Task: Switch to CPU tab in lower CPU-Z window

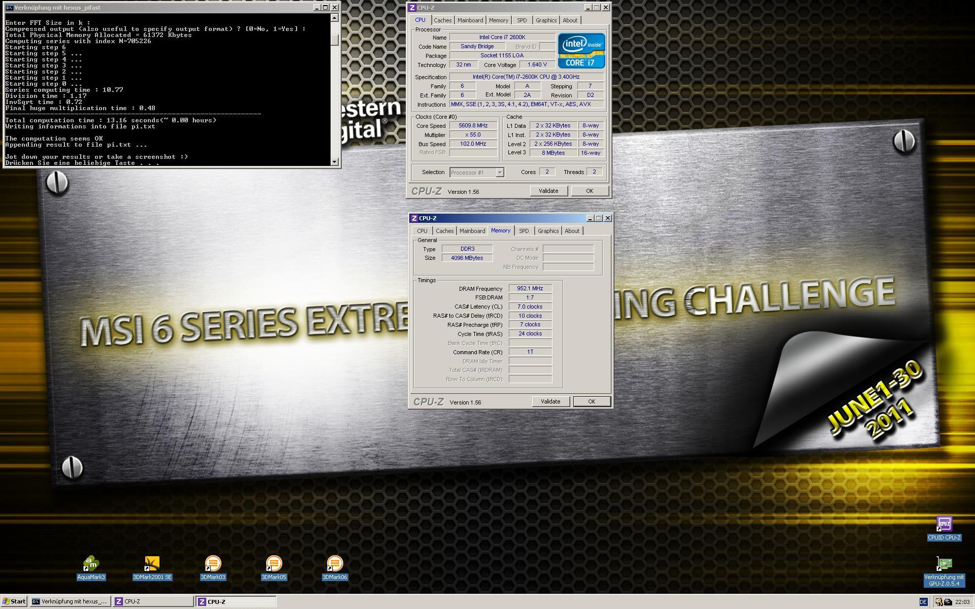Action: [422, 231]
